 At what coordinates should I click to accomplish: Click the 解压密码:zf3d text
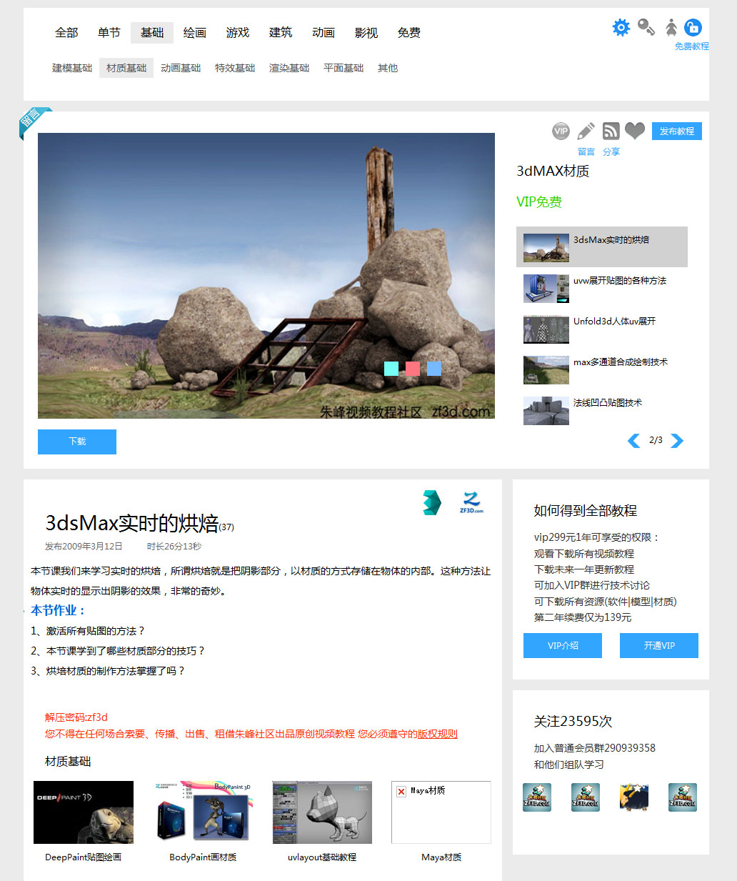coord(76,717)
